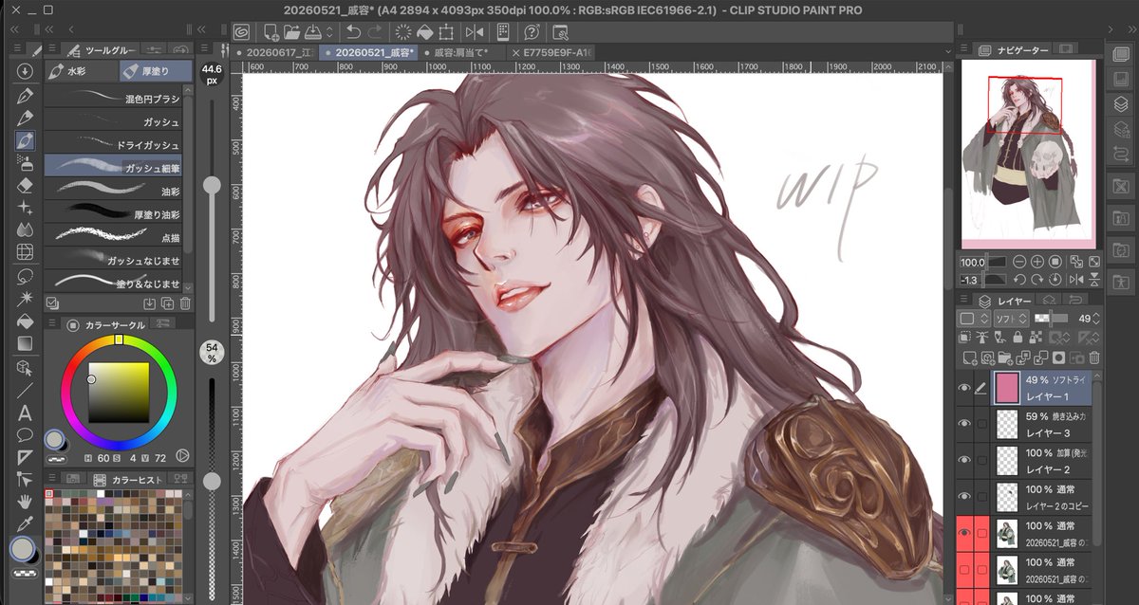Switch to the 厚塗り sub tool group
1139x605 pixels.
click(156, 70)
